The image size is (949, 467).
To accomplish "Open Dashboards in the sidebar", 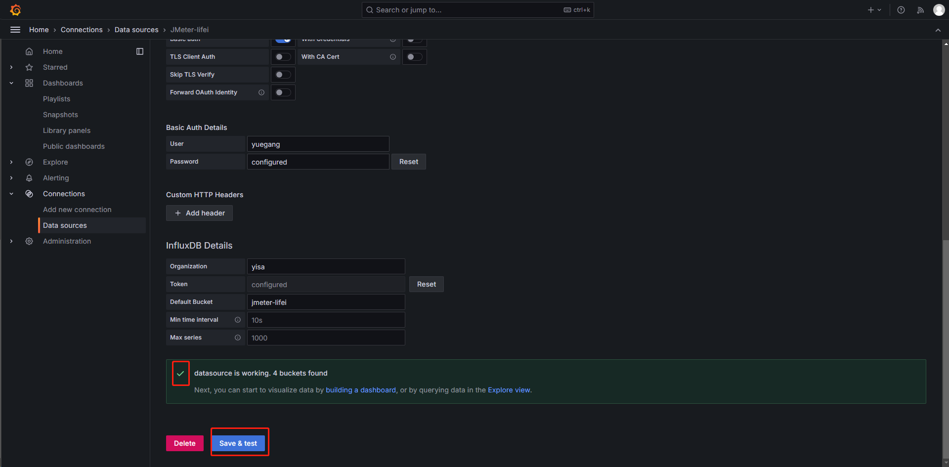I will click(63, 83).
